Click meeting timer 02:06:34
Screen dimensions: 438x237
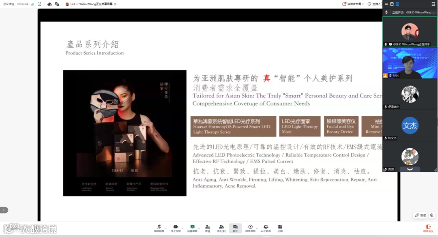tap(22, 4)
